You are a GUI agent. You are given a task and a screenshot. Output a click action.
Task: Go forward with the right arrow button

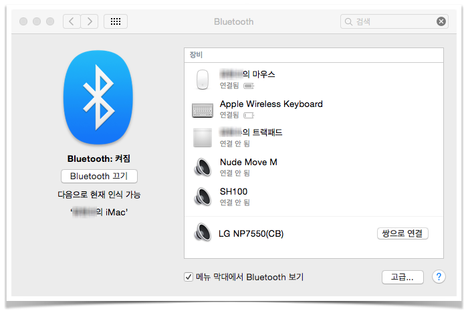pyautogui.click(x=89, y=21)
